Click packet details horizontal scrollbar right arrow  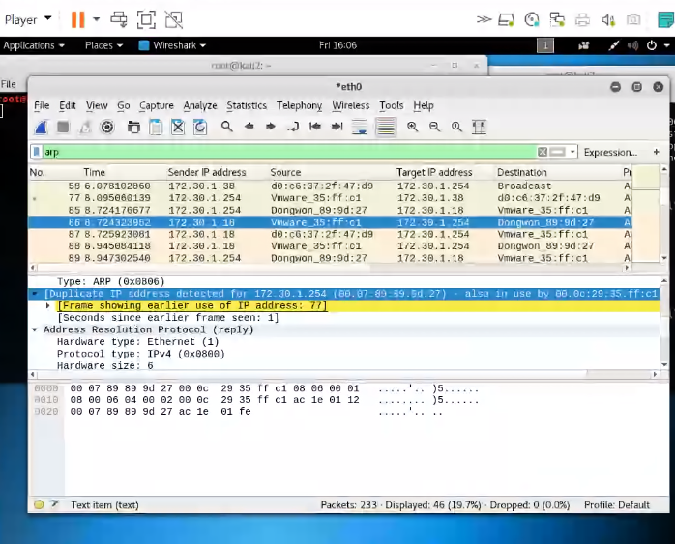click(656, 375)
